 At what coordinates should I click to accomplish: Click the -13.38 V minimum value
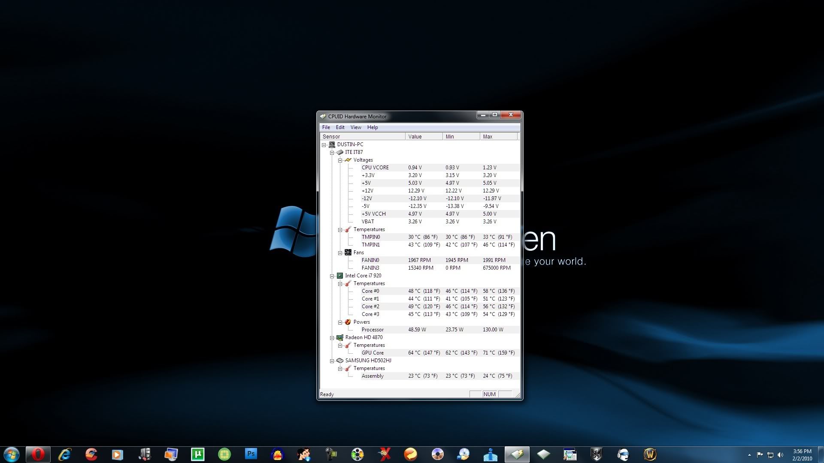pyautogui.click(x=454, y=206)
